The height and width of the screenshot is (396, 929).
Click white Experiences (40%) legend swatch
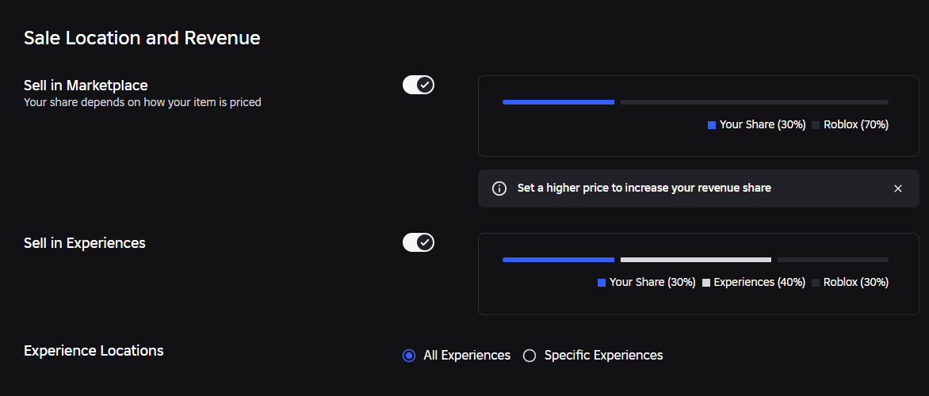click(705, 283)
